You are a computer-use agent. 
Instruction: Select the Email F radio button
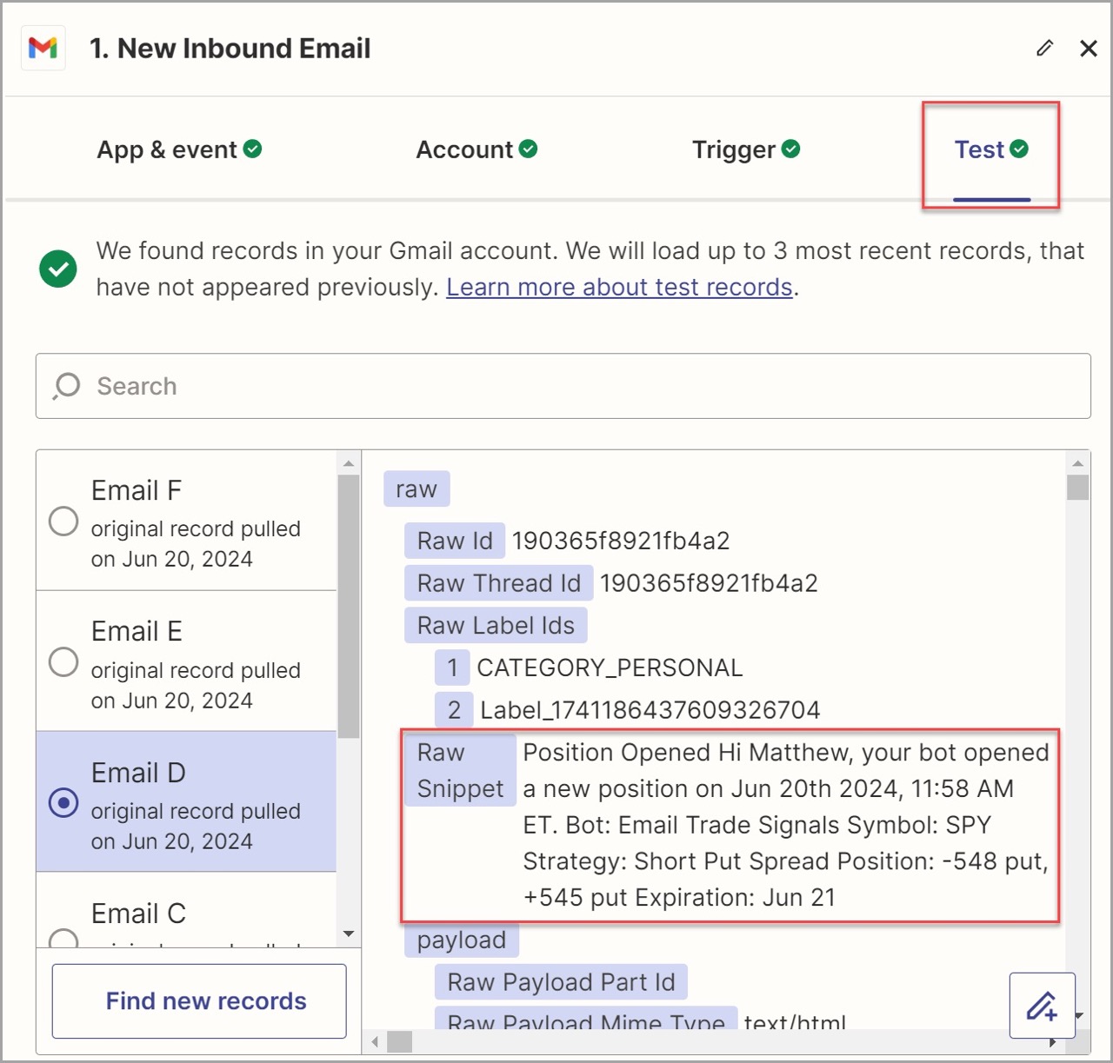point(63,521)
